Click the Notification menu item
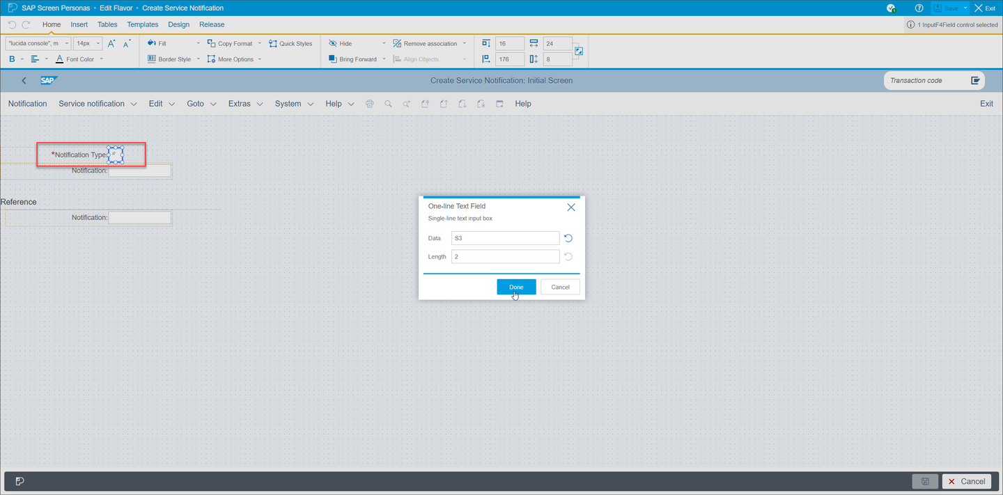The height and width of the screenshot is (495, 1003). point(28,104)
